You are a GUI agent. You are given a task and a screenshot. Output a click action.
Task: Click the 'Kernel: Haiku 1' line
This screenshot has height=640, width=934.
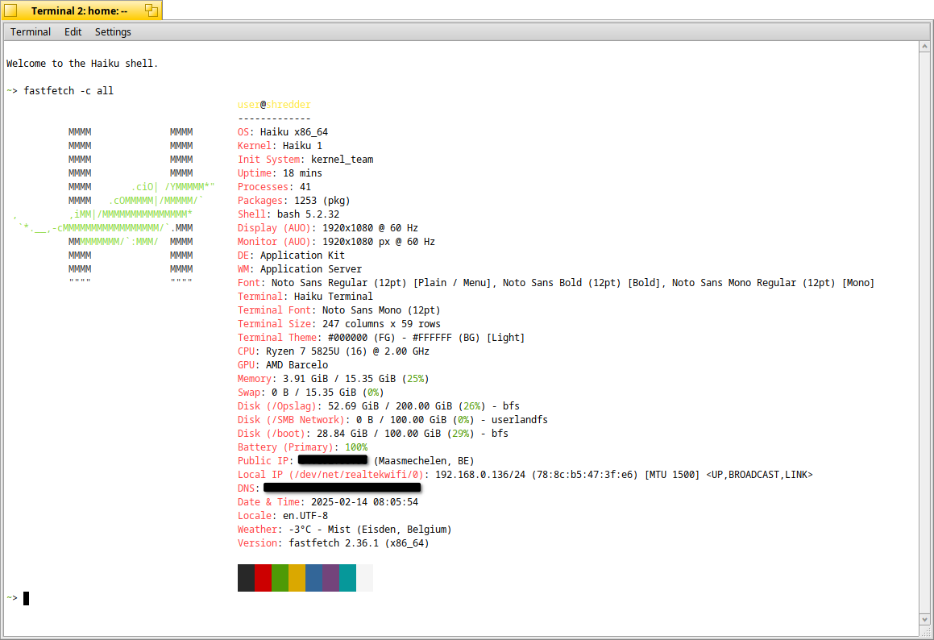coord(280,145)
